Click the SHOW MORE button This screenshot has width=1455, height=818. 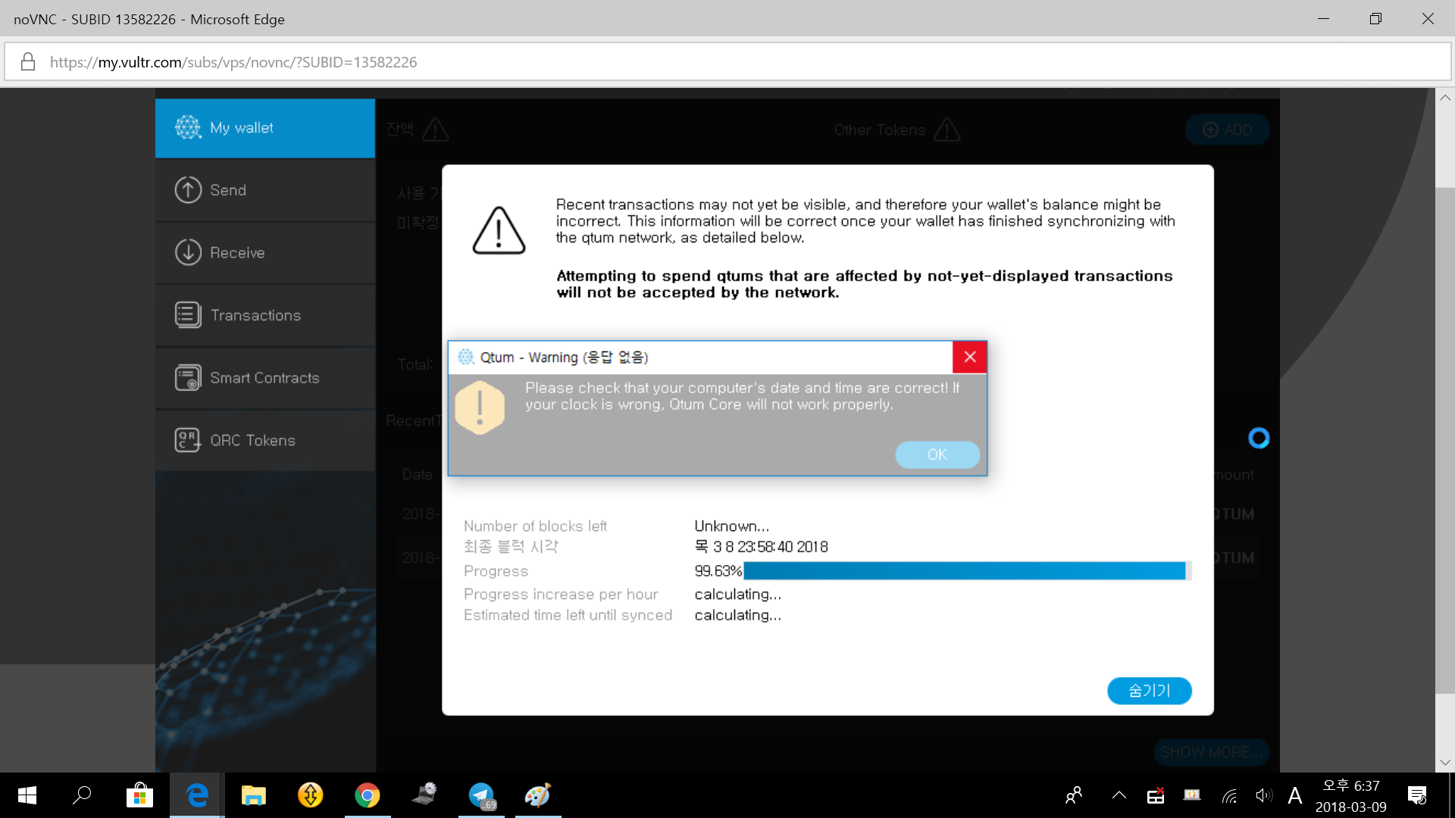click(x=1211, y=752)
